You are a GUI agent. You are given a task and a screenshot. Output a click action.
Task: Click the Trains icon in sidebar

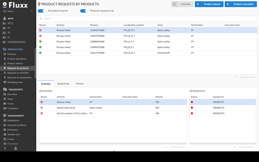(x=5, y=99)
